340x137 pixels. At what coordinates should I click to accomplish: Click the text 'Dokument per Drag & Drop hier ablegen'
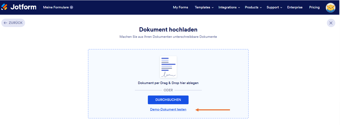pyautogui.click(x=168, y=83)
